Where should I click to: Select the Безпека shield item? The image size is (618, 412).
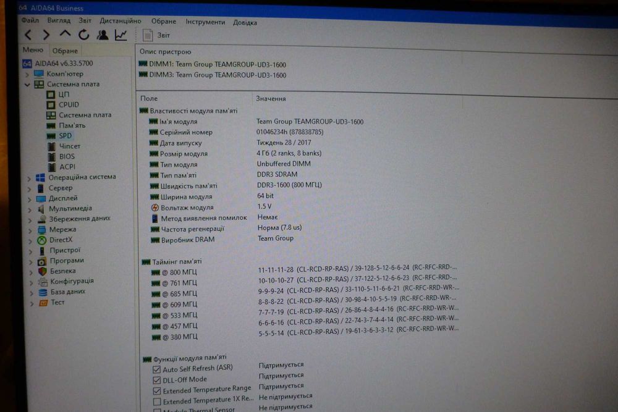[x=57, y=271]
